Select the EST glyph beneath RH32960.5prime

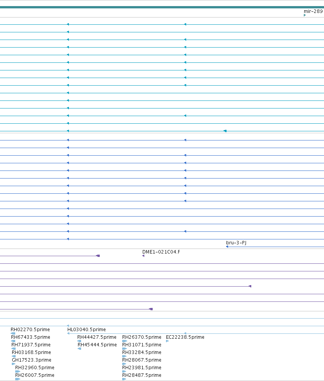pos(18,371)
